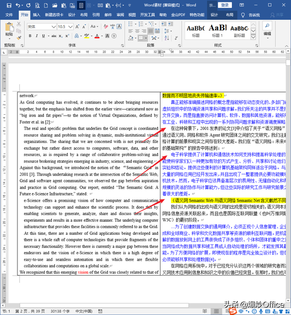This screenshot has height=315, width=291.
Task: Apply the 标题 1 style
Action: (218, 30)
